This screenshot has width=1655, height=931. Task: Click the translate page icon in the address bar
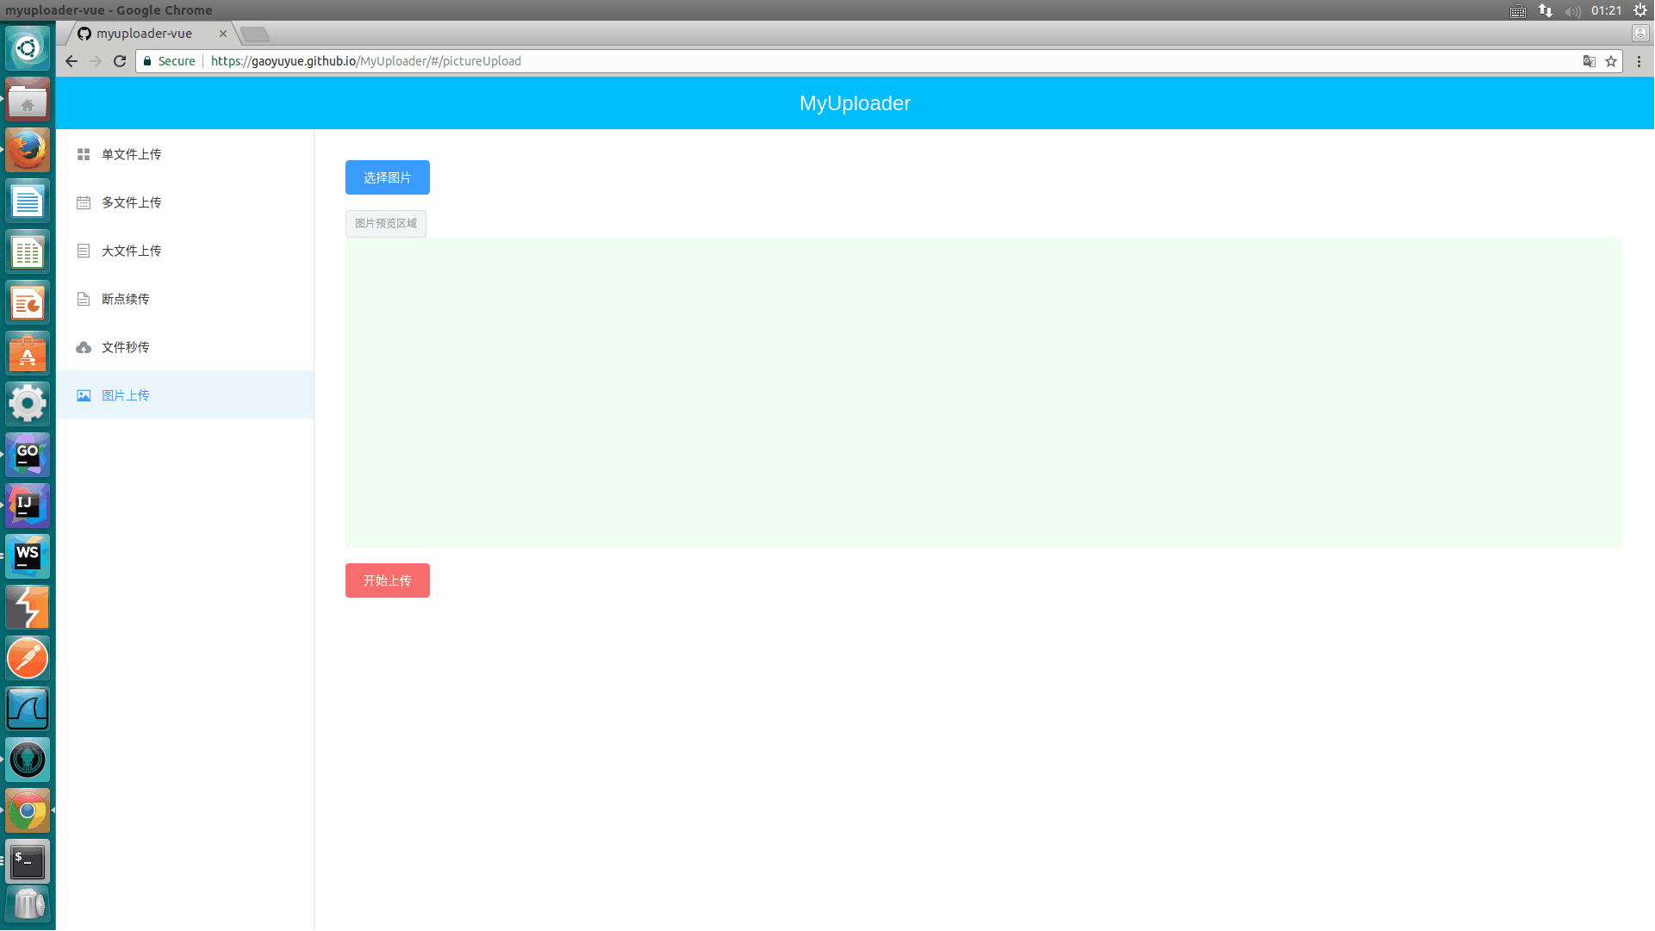1589,61
